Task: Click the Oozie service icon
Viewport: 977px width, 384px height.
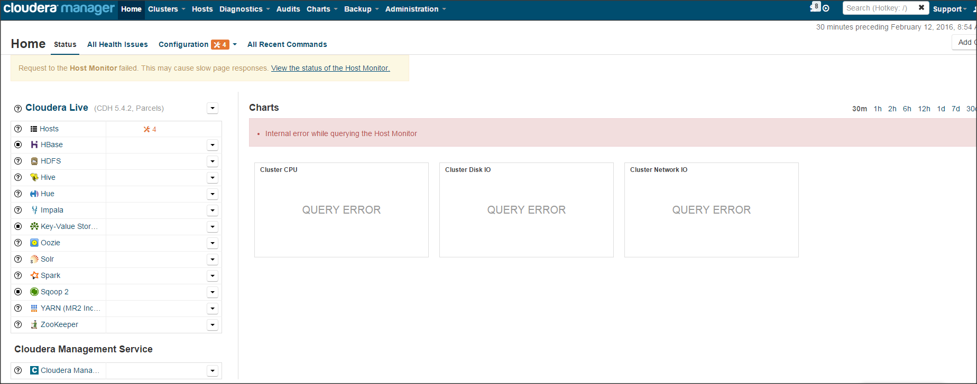Action: click(x=34, y=243)
